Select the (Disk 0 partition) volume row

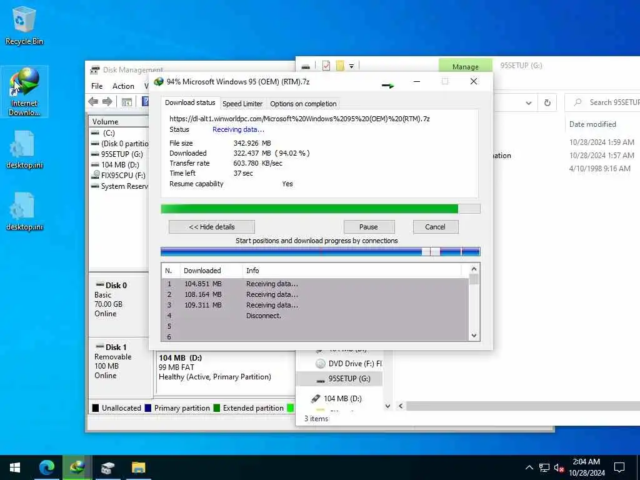pos(119,144)
